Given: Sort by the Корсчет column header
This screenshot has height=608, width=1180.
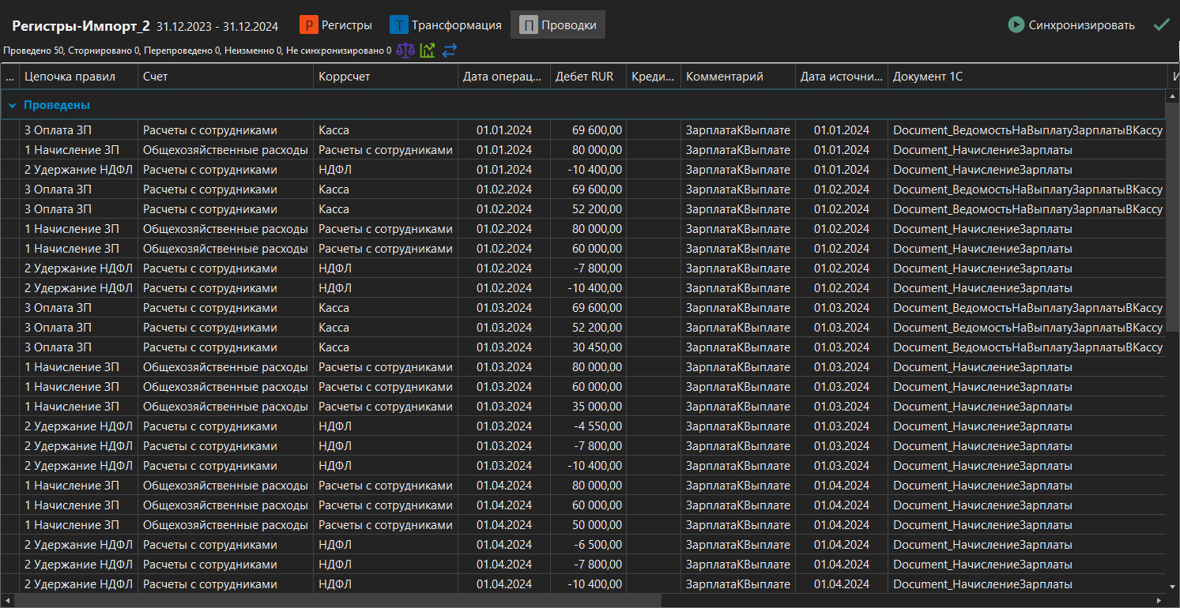Looking at the screenshot, I should point(344,77).
